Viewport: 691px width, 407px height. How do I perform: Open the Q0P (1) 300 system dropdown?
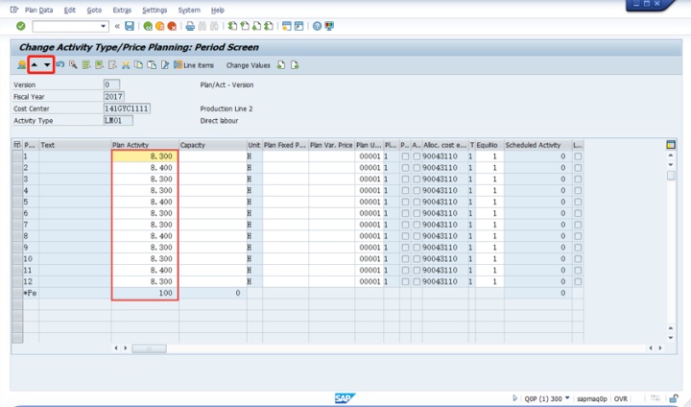[x=567, y=398]
